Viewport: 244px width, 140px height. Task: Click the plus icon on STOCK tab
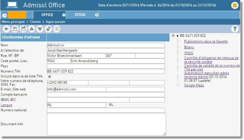click(x=96, y=15)
